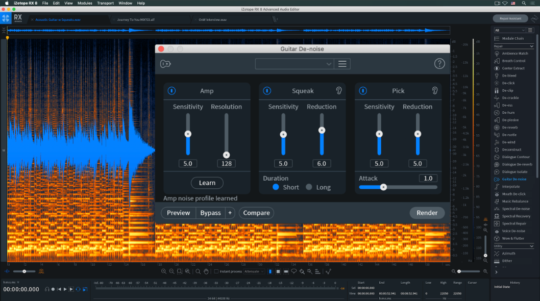Click the Bypass button

pyautogui.click(x=210, y=213)
